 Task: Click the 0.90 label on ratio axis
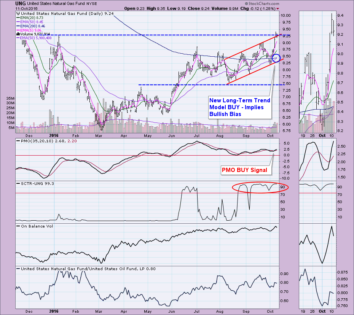(x=284, y=274)
